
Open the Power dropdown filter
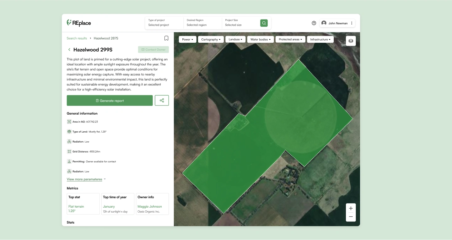click(x=187, y=40)
